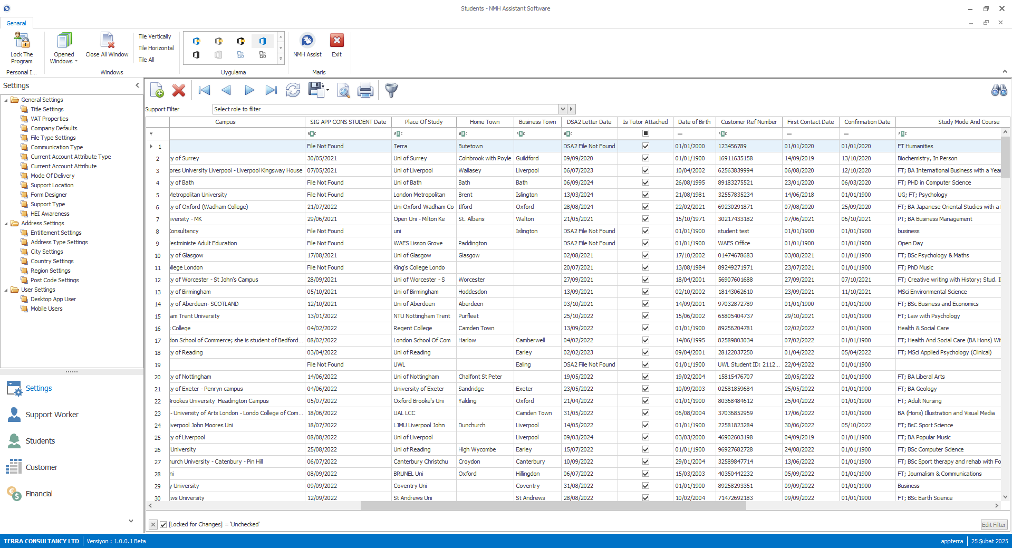Screen dimensions: 1012x548
Task: Launch NMH Assist
Action: [307, 45]
